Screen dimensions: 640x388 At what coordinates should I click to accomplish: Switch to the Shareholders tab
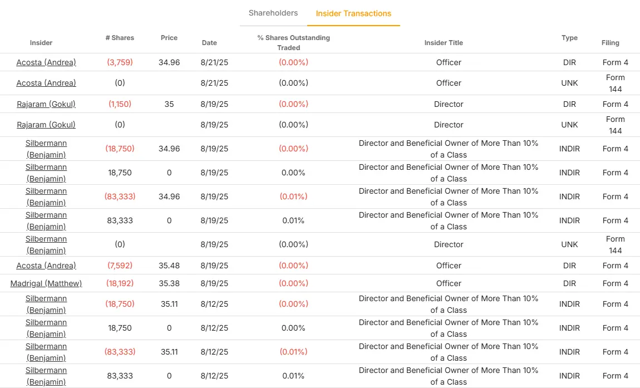pos(273,13)
